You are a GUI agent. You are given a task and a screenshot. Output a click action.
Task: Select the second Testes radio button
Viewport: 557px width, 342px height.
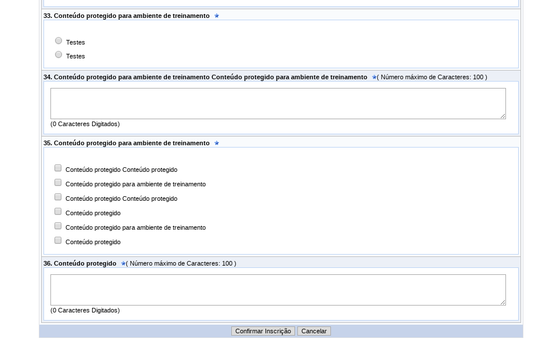pos(58,54)
